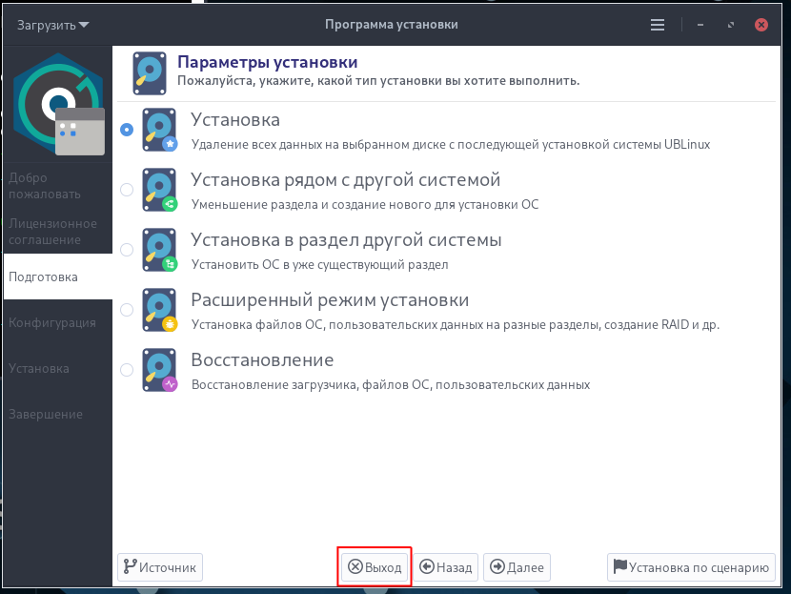Click the Назад button

(446, 567)
